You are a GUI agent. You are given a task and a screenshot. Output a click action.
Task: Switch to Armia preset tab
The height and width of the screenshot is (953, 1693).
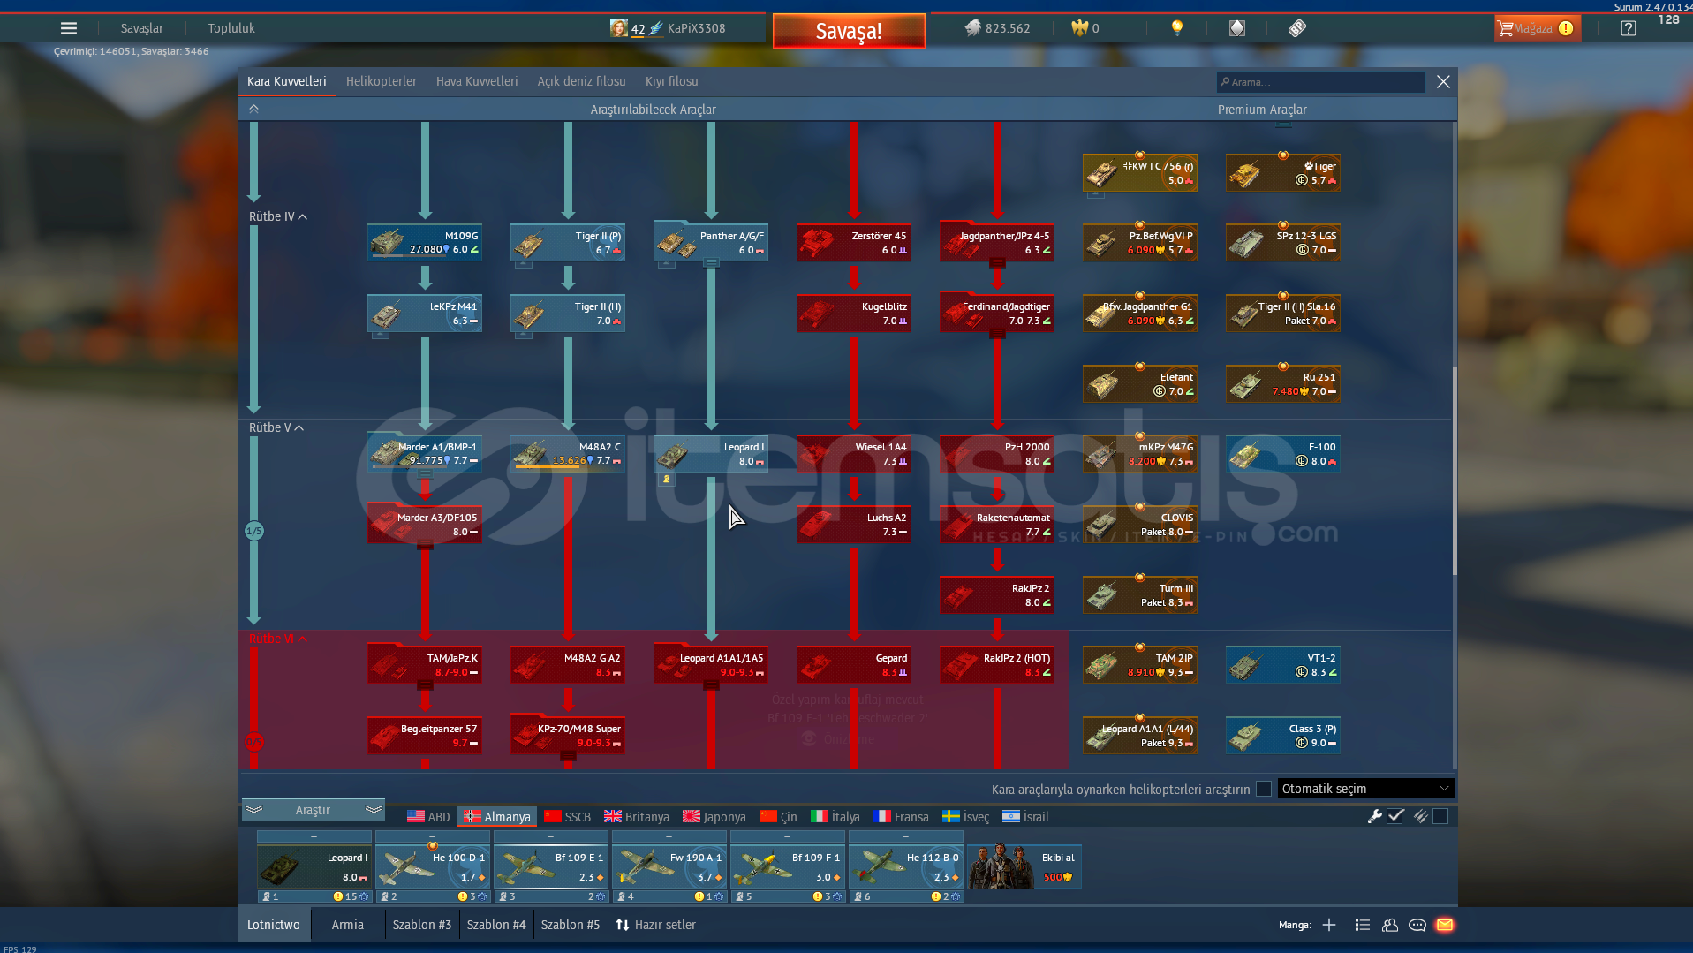point(348,925)
